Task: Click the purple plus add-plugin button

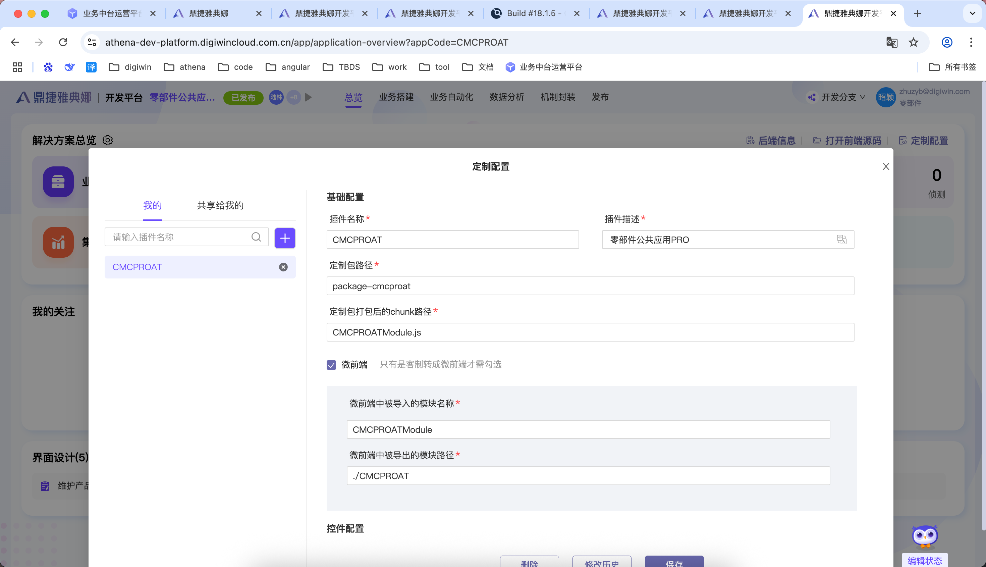Action: 285,238
